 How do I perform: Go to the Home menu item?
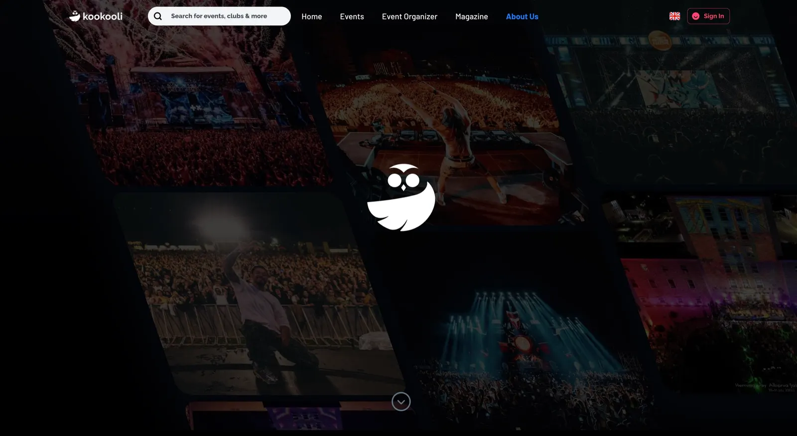coord(312,16)
